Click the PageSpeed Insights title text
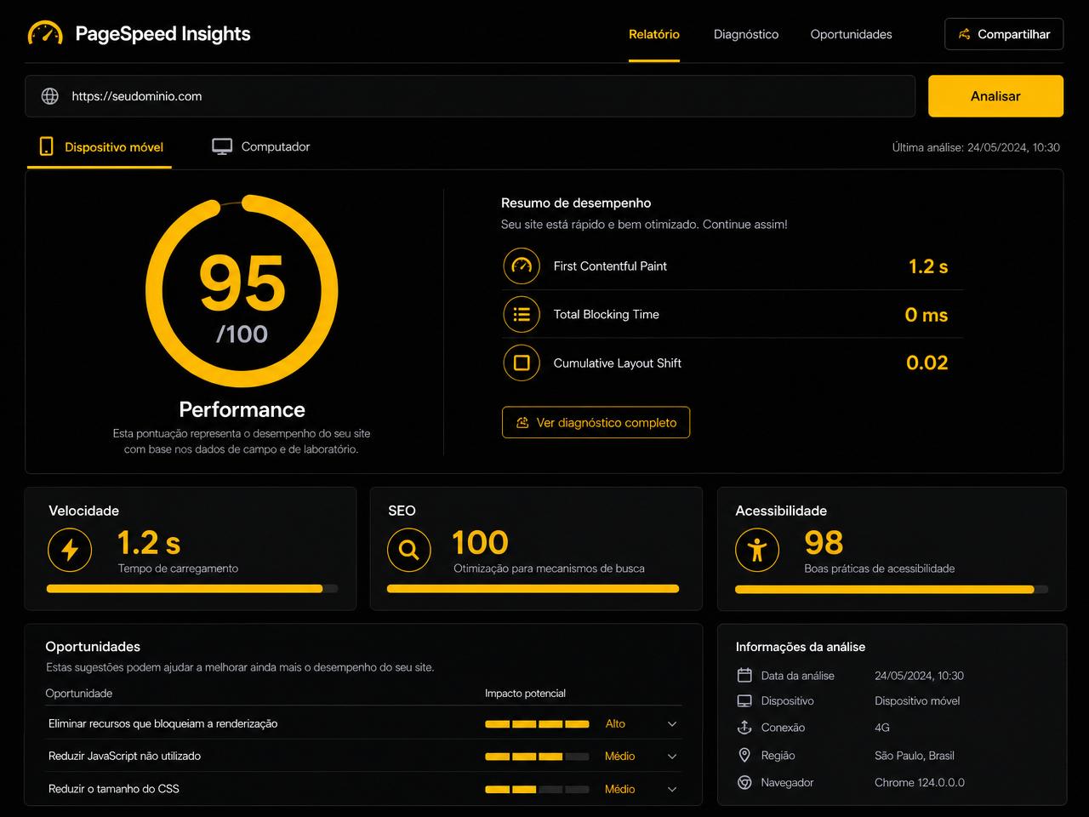Image resolution: width=1089 pixels, height=817 pixels. click(162, 34)
